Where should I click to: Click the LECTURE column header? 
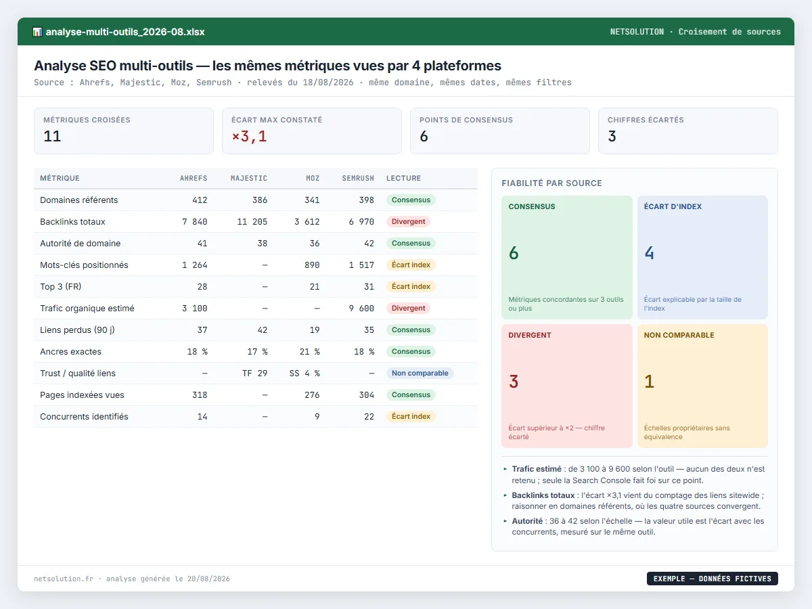click(403, 179)
